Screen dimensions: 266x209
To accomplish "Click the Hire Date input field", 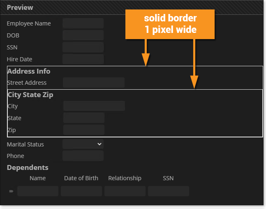I will pos(83,59).
